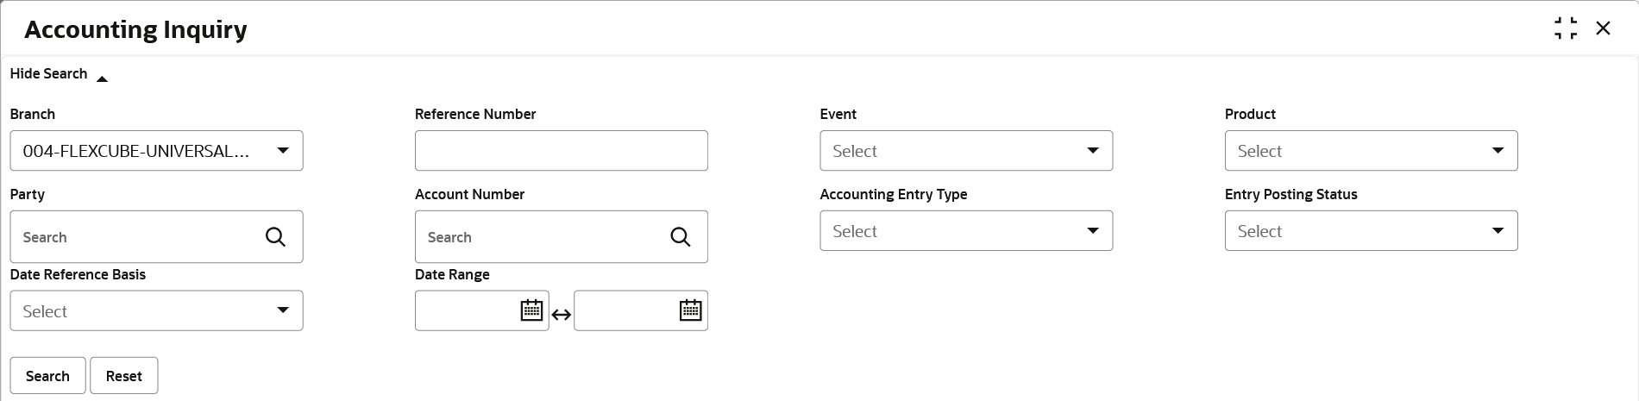Screen dimensions: 1639x401
Task: Click the Account Number search magnifier icon
Action: 680,237
